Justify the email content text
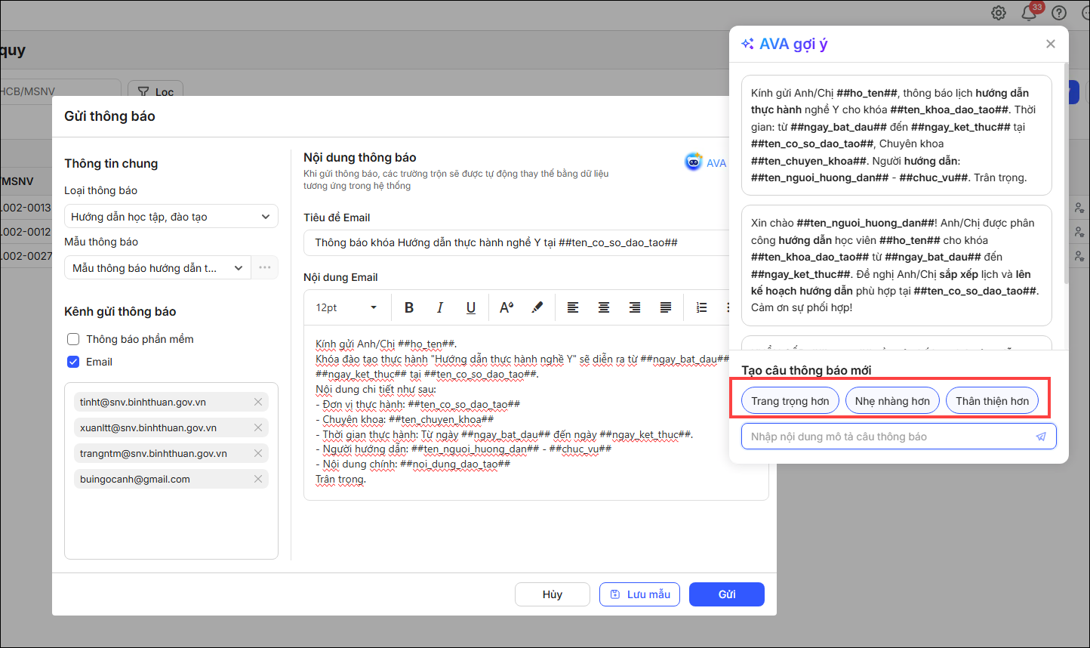 pos(666,307)
